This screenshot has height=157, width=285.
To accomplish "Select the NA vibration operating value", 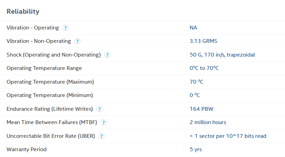I will (x=193, y=28).
